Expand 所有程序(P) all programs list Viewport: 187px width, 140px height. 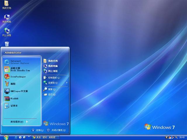tap(19, 122)
